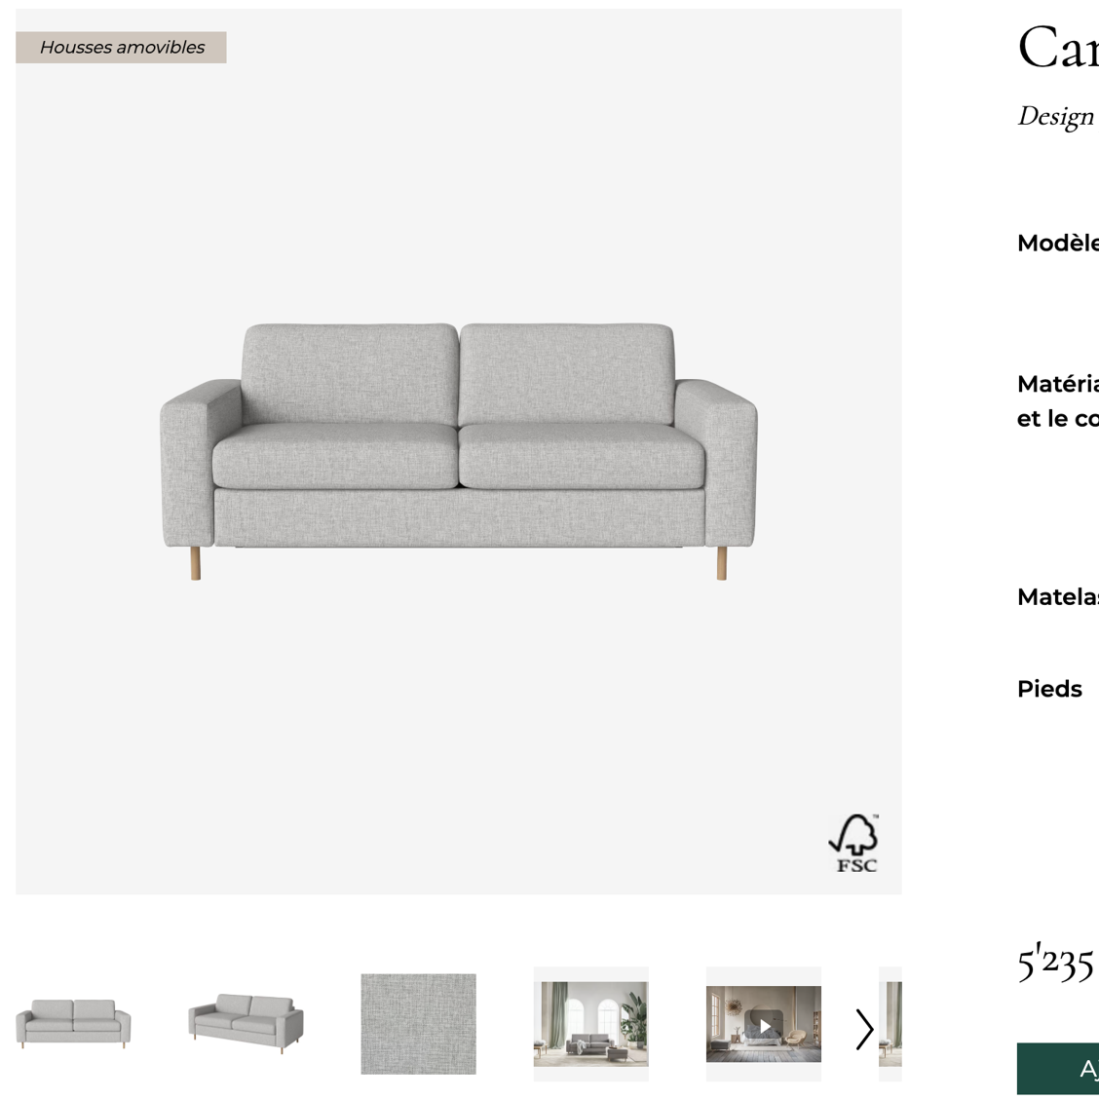
Task: Expand the Matériau et couleur section
Action: pyautogui.click(x=1058, y=400)
